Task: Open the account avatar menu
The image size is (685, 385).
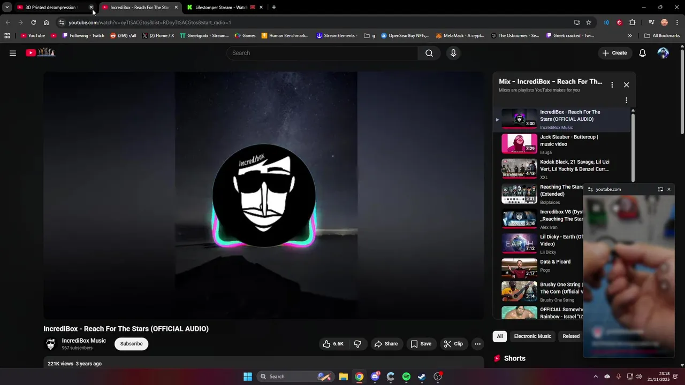Action: (x=663, y=53)
